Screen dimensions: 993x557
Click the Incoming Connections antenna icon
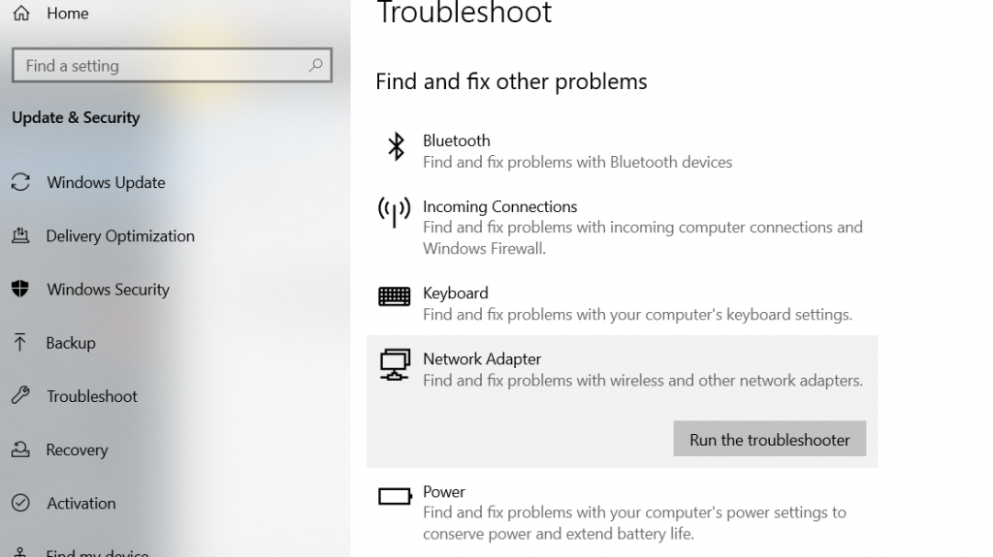pos(394,211)
